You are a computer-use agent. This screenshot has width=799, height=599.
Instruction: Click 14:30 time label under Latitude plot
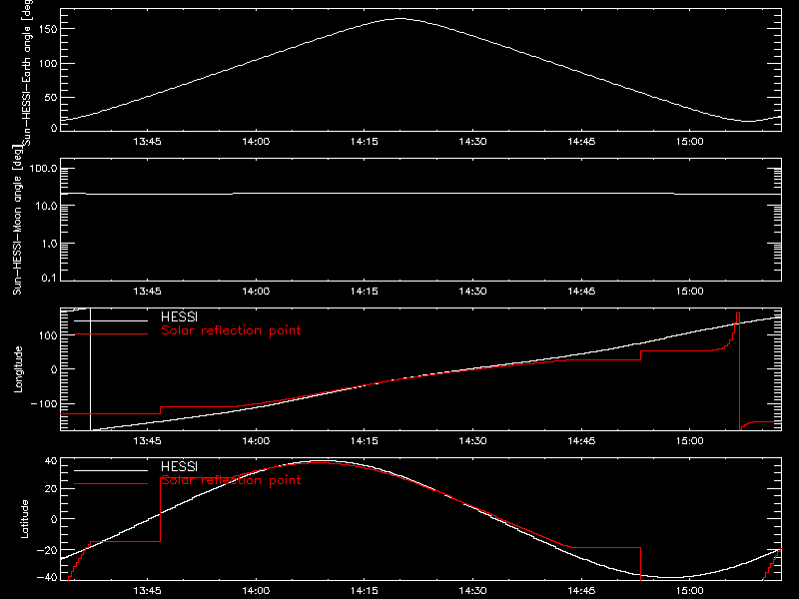tap(472, 591)
